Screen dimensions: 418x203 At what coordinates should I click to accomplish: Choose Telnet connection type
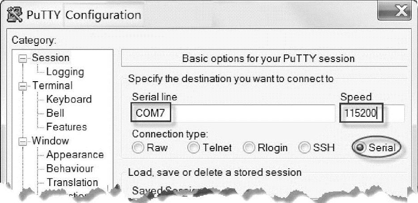(x=194, y=148)
